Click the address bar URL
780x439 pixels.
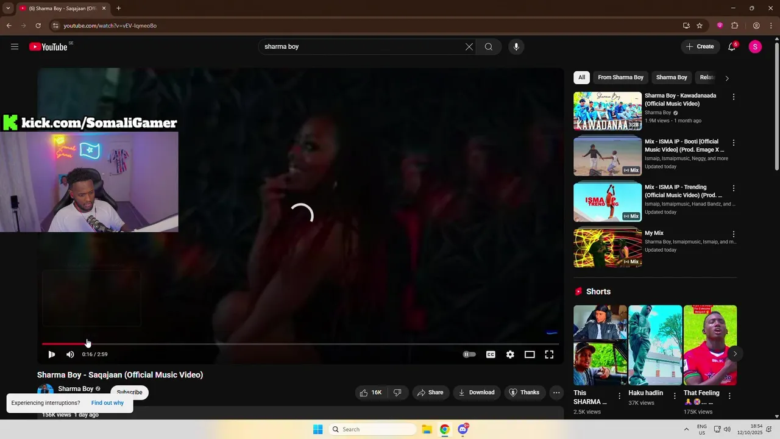click(x=110, y=26)
